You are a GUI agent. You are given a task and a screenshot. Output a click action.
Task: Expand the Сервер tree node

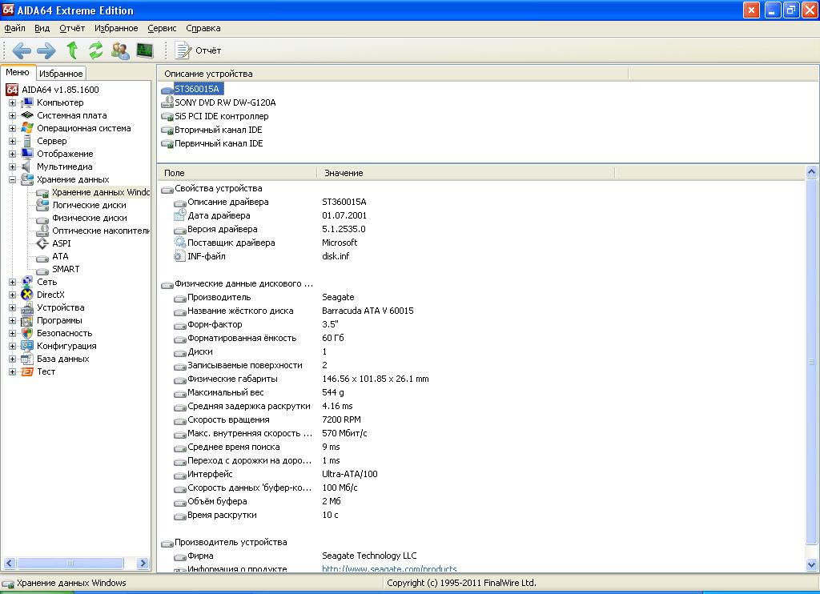coord(12,141)
